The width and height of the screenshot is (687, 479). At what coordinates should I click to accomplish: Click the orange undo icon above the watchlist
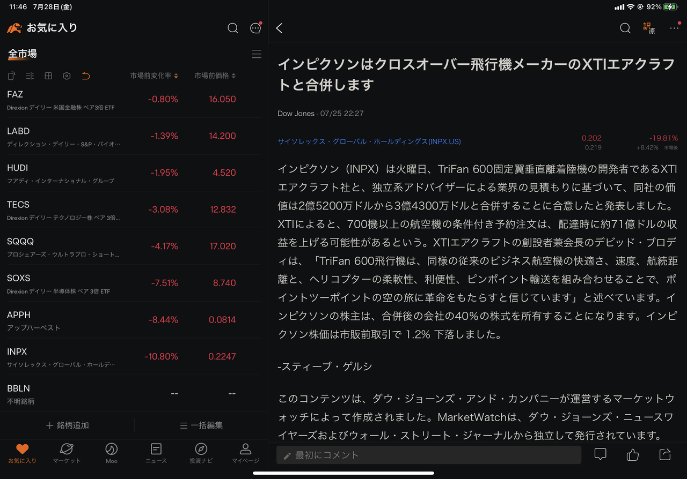tap(85, 76)
